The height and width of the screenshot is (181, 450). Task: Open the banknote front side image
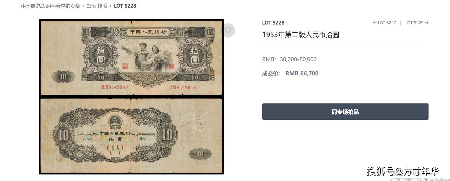(131, 57)
